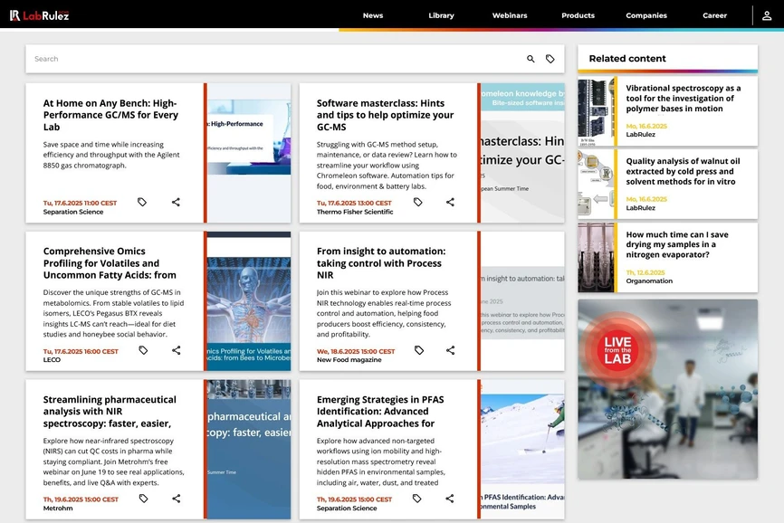
Task: Open From insight to automation webinar title
Action: coord(381,263)
